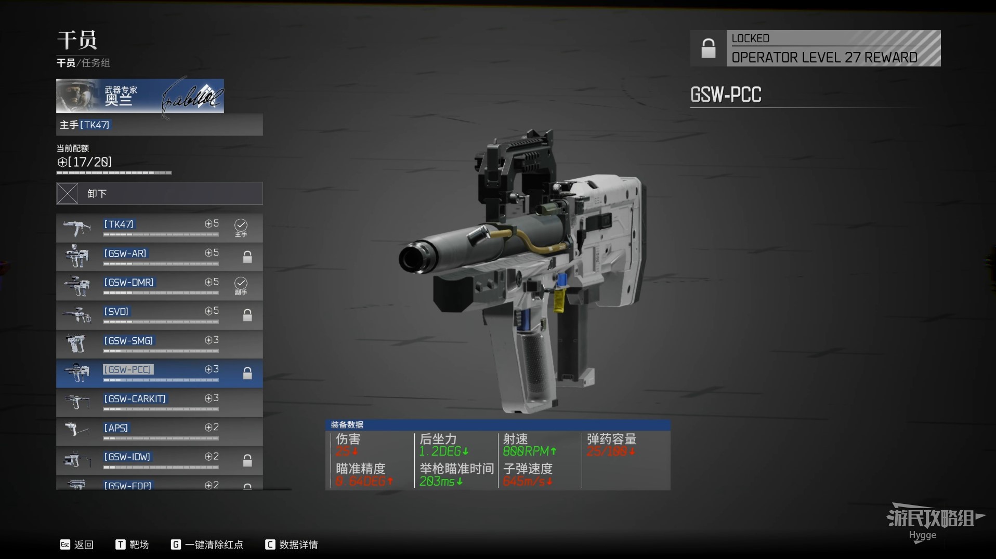Click the lock icon on GSW-PCC row

247,373
